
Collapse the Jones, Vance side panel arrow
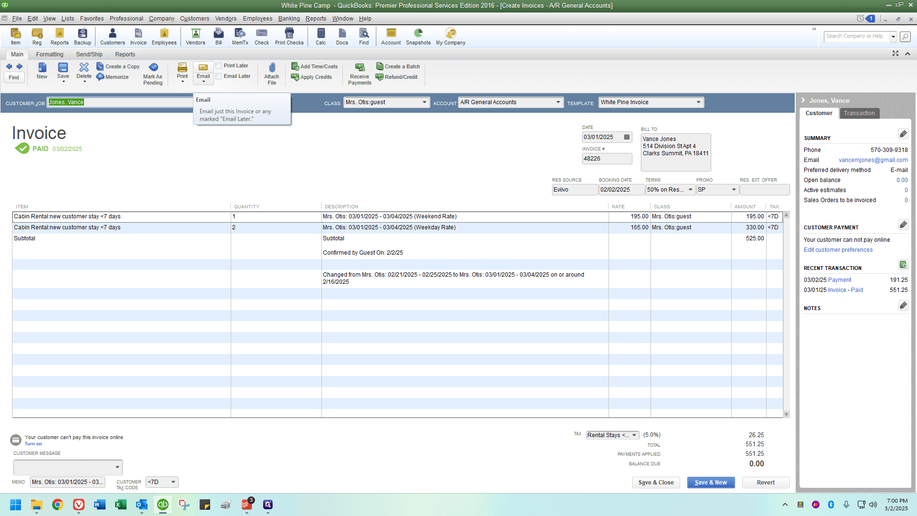click(803, 100)
